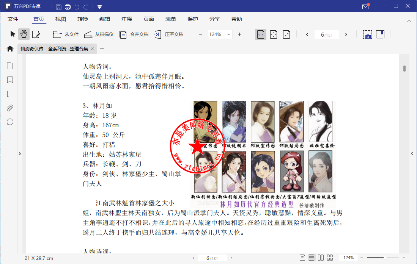Viewport: 417px width, 264px height.
Task: Go to next page in status bar
Action: [231, 258]
